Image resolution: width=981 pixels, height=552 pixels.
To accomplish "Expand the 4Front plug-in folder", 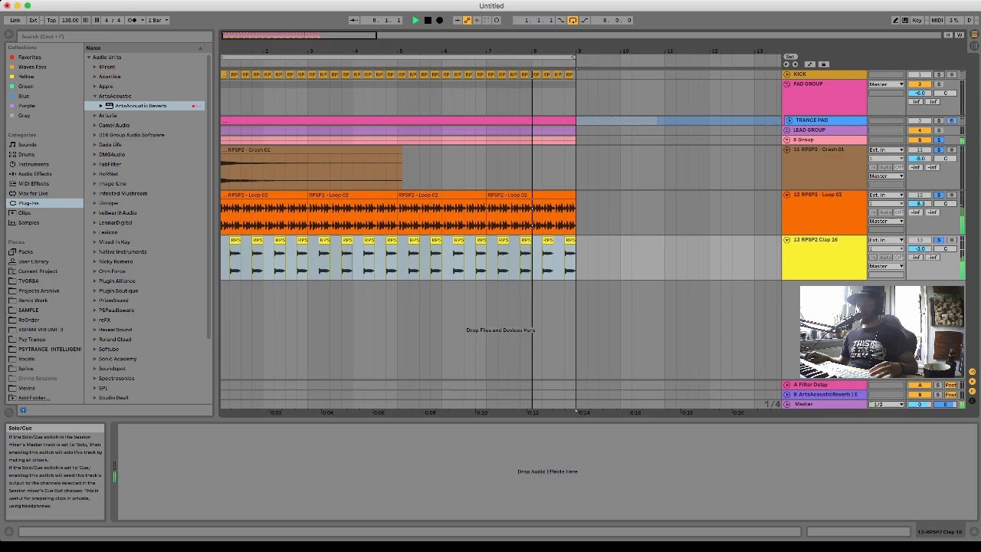I will click(x=95, y=67).
